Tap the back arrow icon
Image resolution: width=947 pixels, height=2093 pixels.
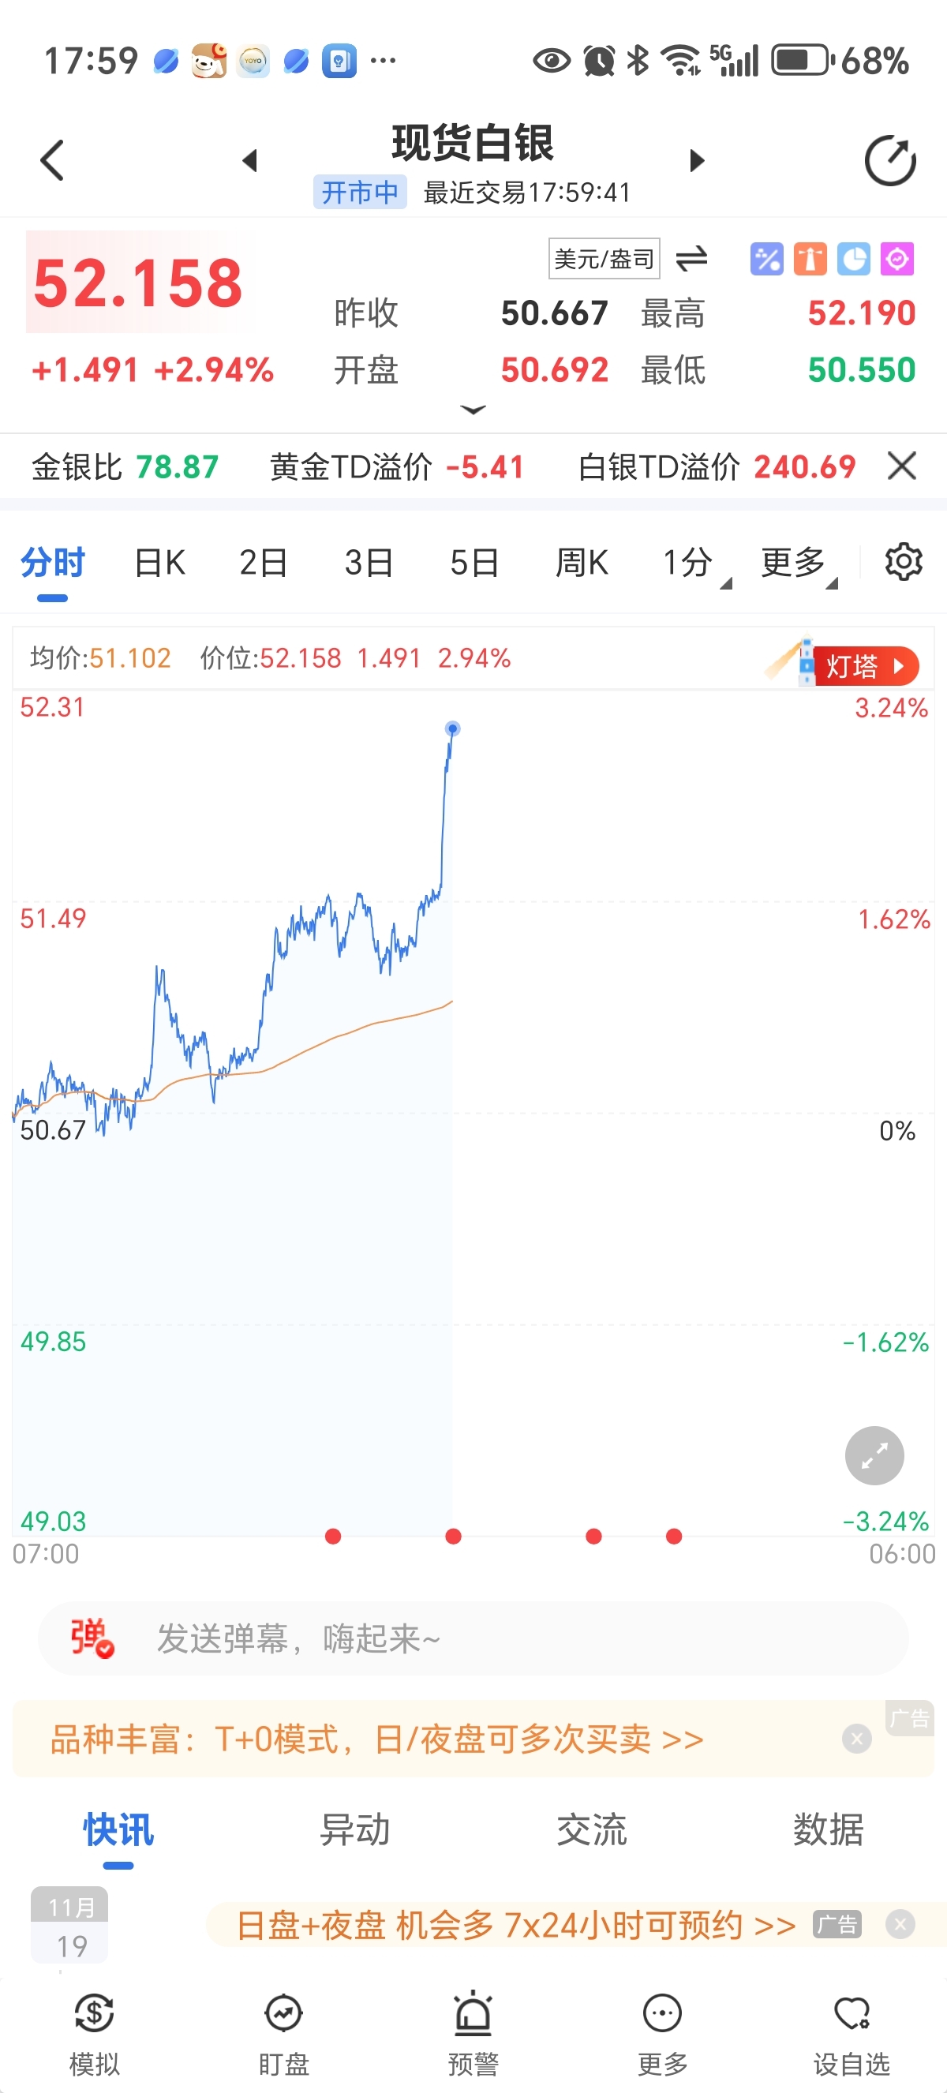52,160
